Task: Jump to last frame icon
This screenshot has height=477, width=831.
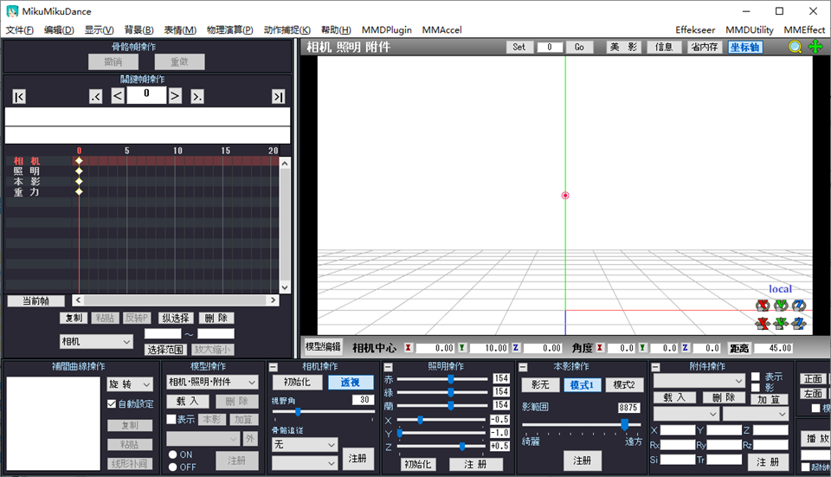Action: (x=278, y=96)
